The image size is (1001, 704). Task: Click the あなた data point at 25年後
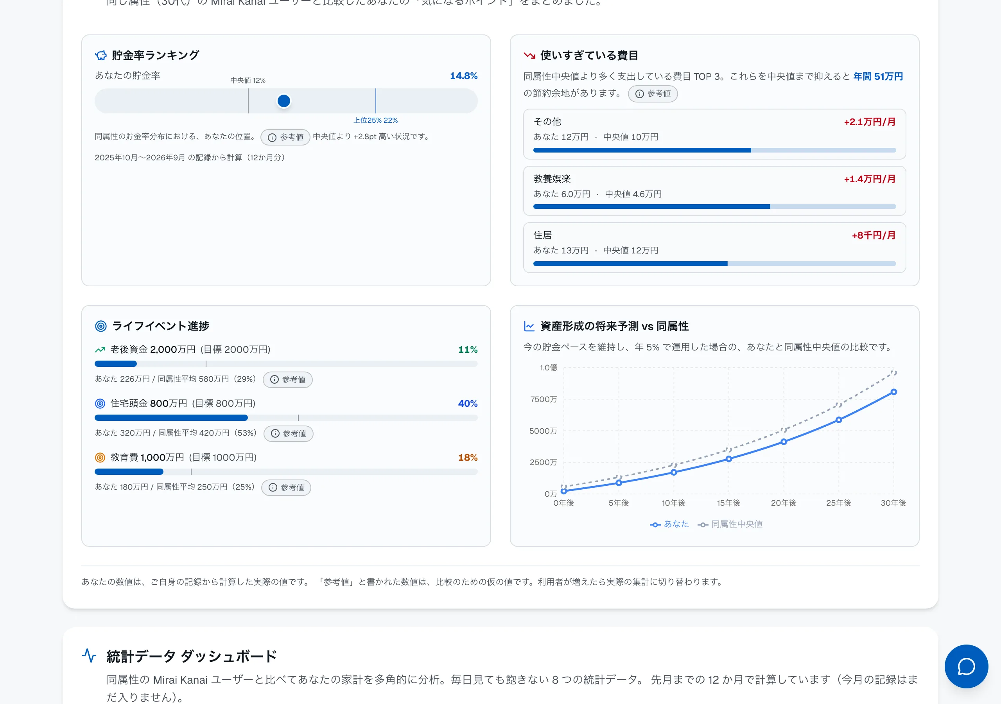point(839,420)
